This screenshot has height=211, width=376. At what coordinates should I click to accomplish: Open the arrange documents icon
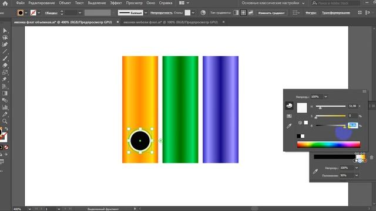coord(182,3)
